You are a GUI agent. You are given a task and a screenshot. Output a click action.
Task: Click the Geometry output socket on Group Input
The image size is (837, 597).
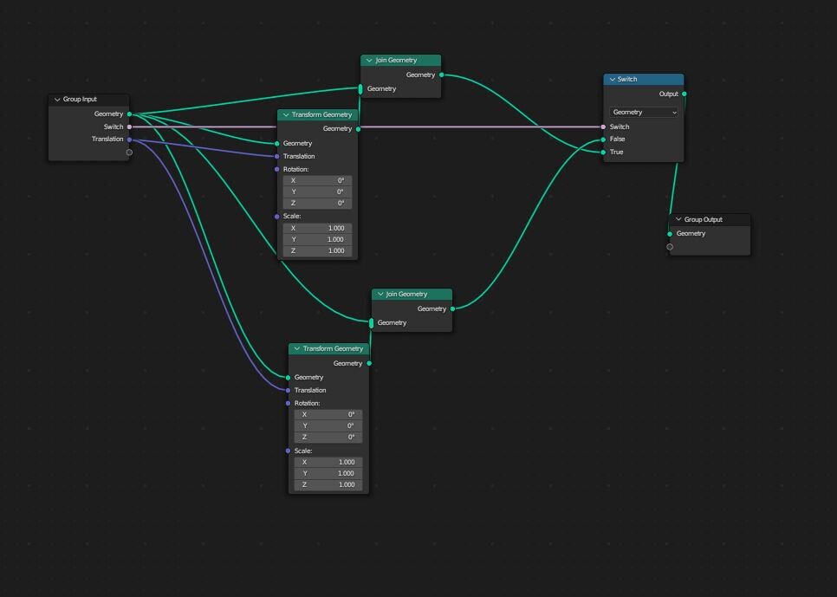pyautogui.click(x=128, y=114)
